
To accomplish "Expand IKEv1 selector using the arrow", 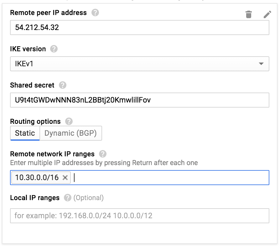I will (x=261, y=64).
